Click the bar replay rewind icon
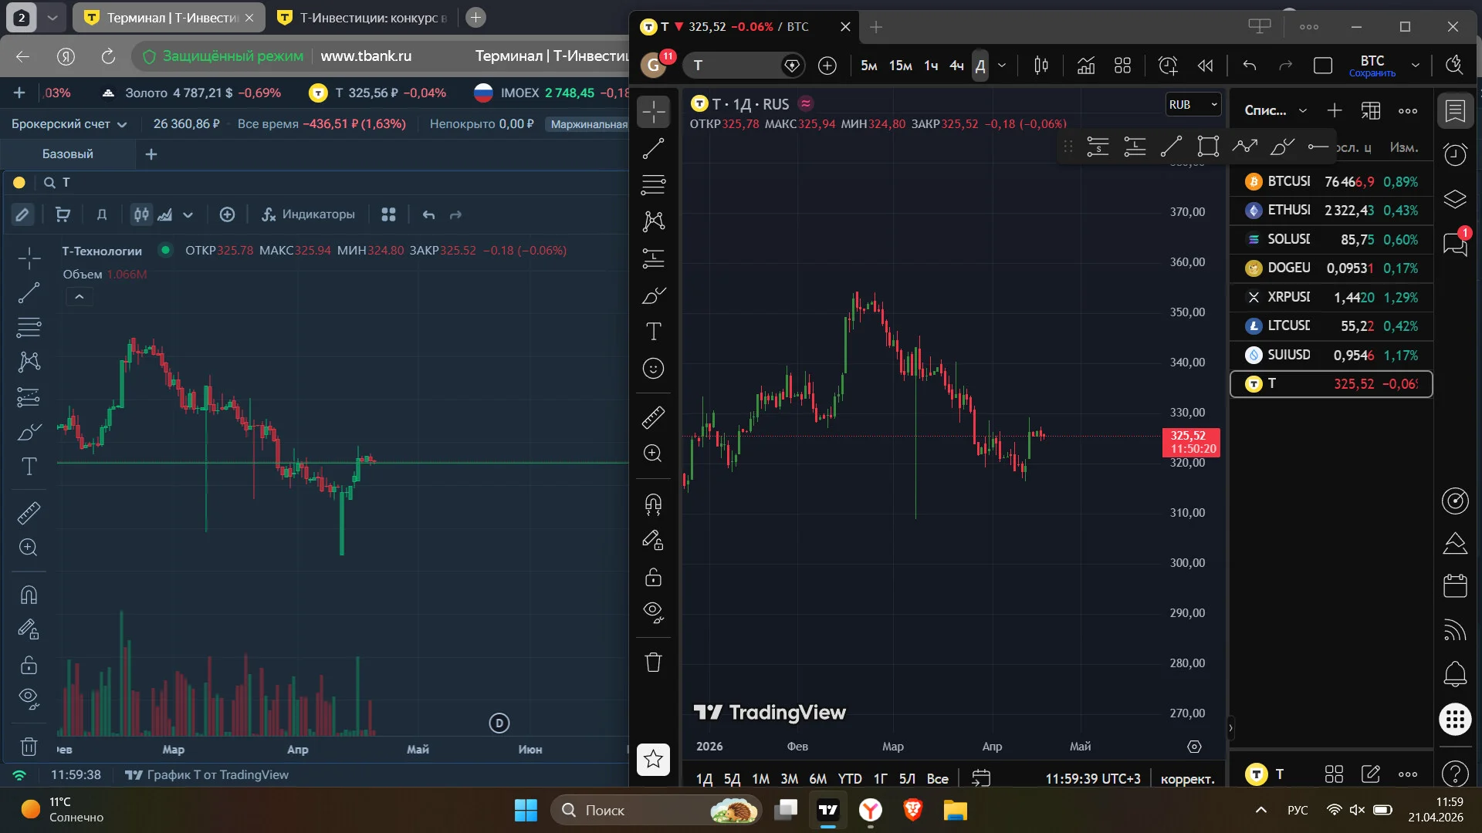Image resolution: width=1482 pixels, height=833 pixels. [1205, 66]
